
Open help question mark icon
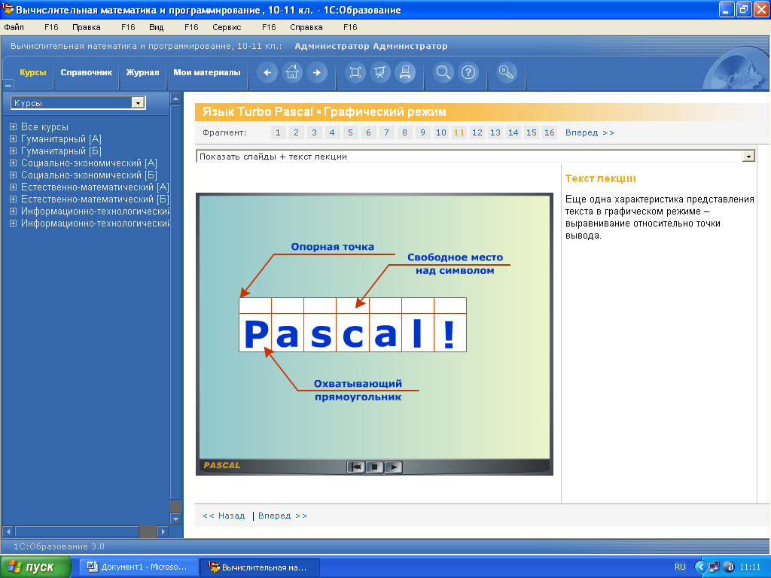(x=468, y=73)
